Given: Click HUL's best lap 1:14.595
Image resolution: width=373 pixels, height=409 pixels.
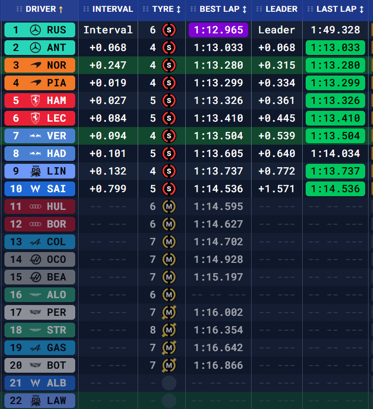Looking at the screenshot, I should pyautogui.click(x=218, y=207).
